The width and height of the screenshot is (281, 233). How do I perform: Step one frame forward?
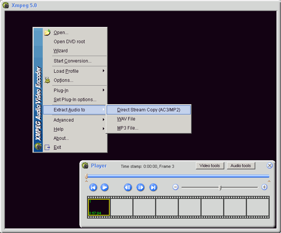[140, 187]
